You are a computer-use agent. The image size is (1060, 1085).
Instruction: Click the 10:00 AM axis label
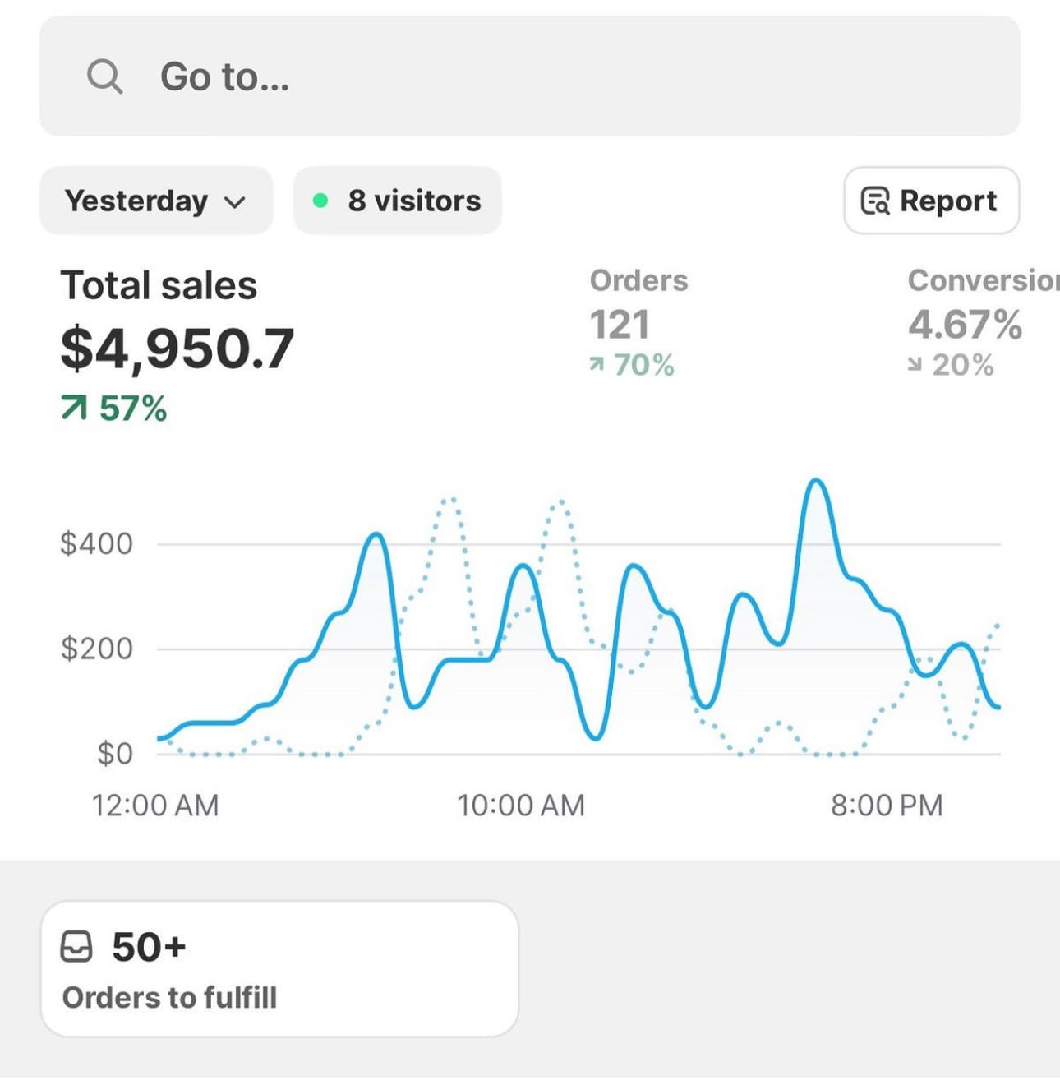click(520, 806)
